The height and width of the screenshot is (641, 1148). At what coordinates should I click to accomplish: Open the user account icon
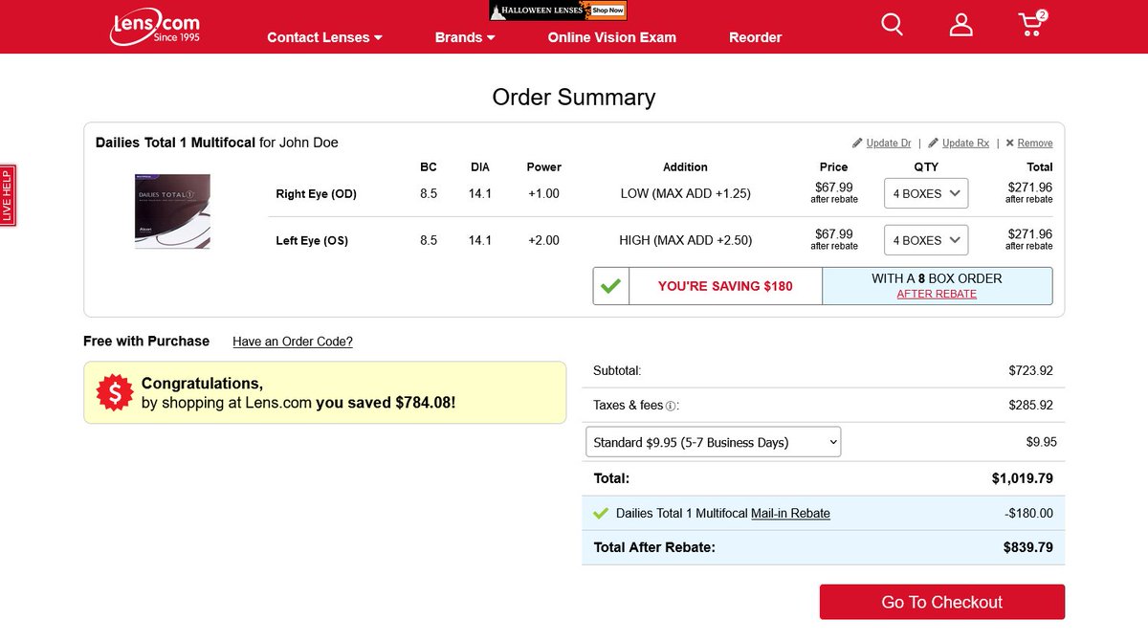960,25
